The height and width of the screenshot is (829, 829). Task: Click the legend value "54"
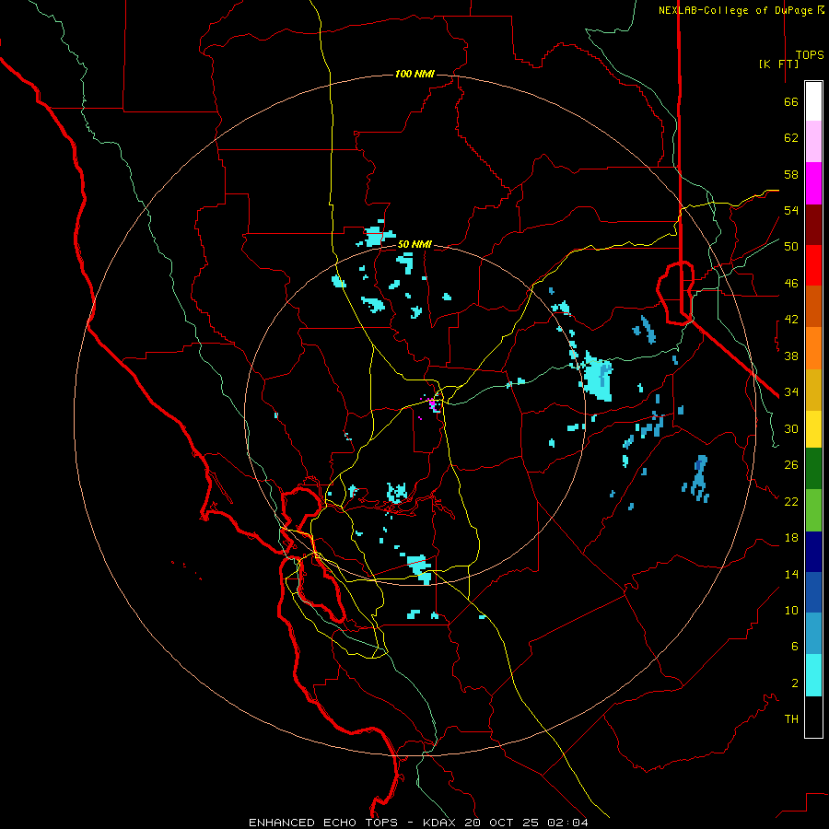[x=791, y=210]
